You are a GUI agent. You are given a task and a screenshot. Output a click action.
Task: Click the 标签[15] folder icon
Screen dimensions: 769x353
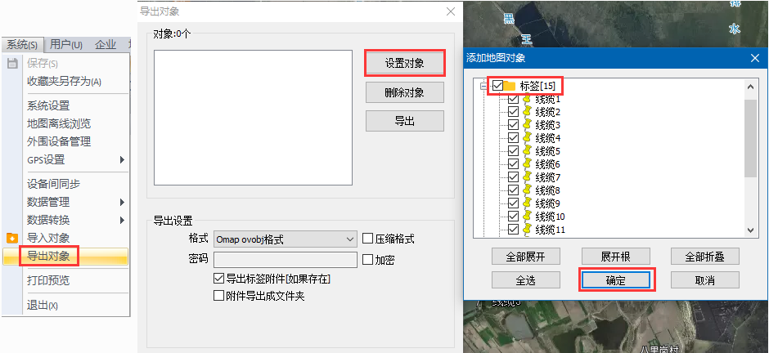coord(509,86)
